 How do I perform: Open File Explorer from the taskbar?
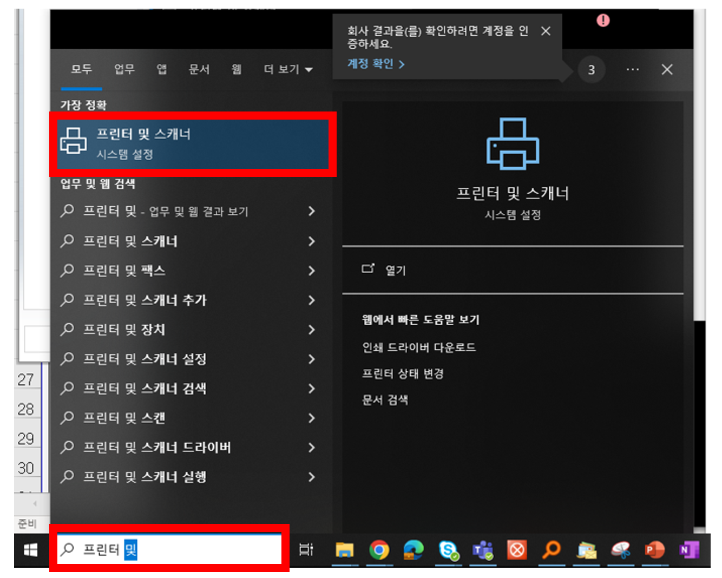pyautogui.click(x=344, y=550)
